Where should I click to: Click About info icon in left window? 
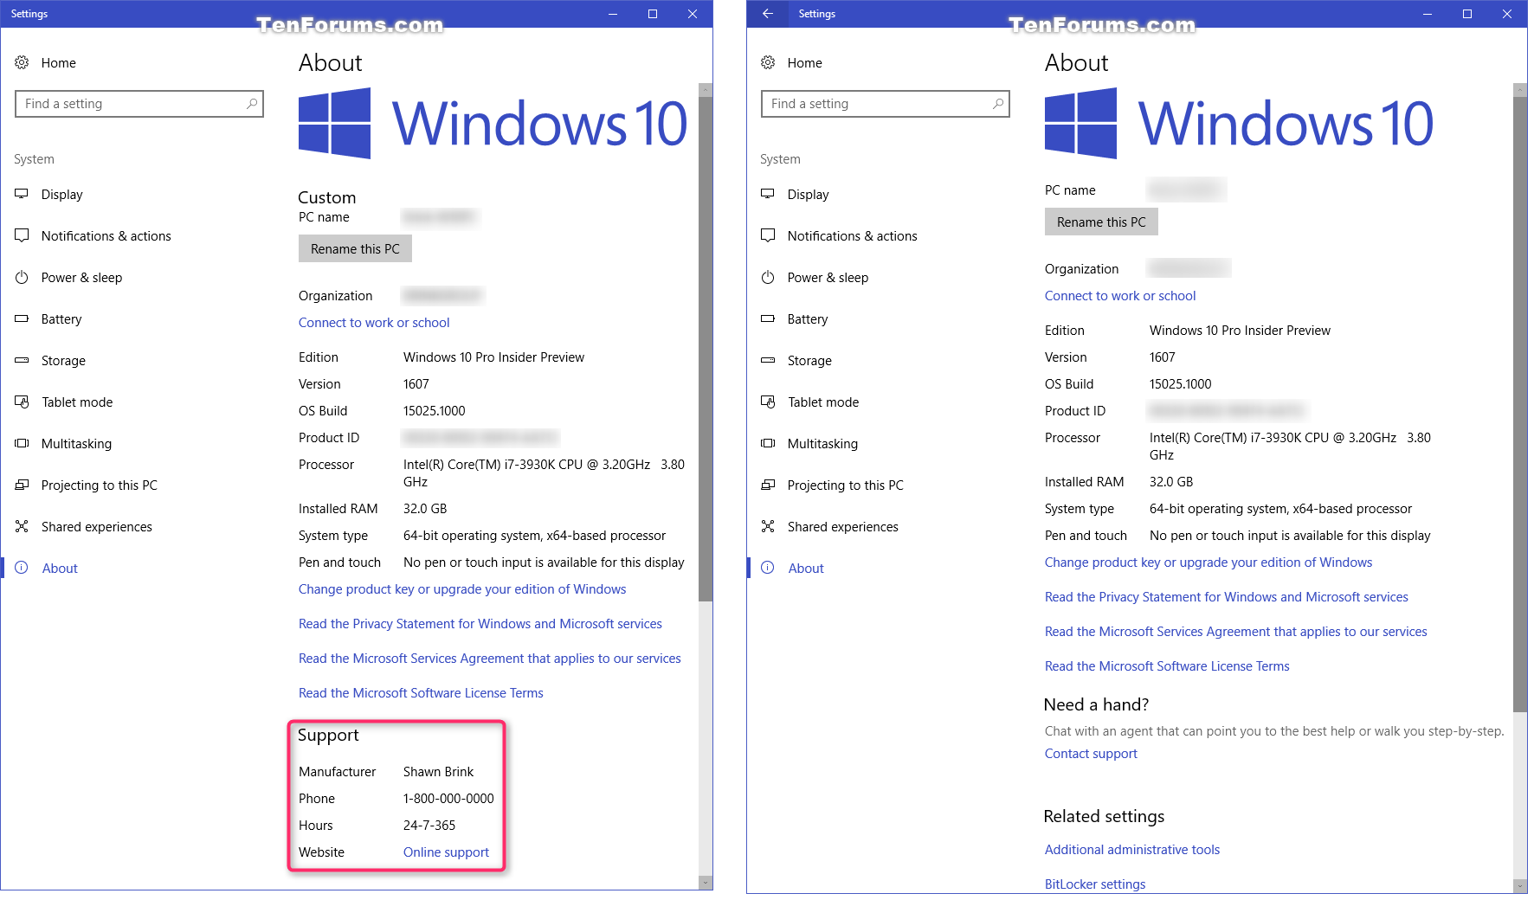tap(22, 568)
